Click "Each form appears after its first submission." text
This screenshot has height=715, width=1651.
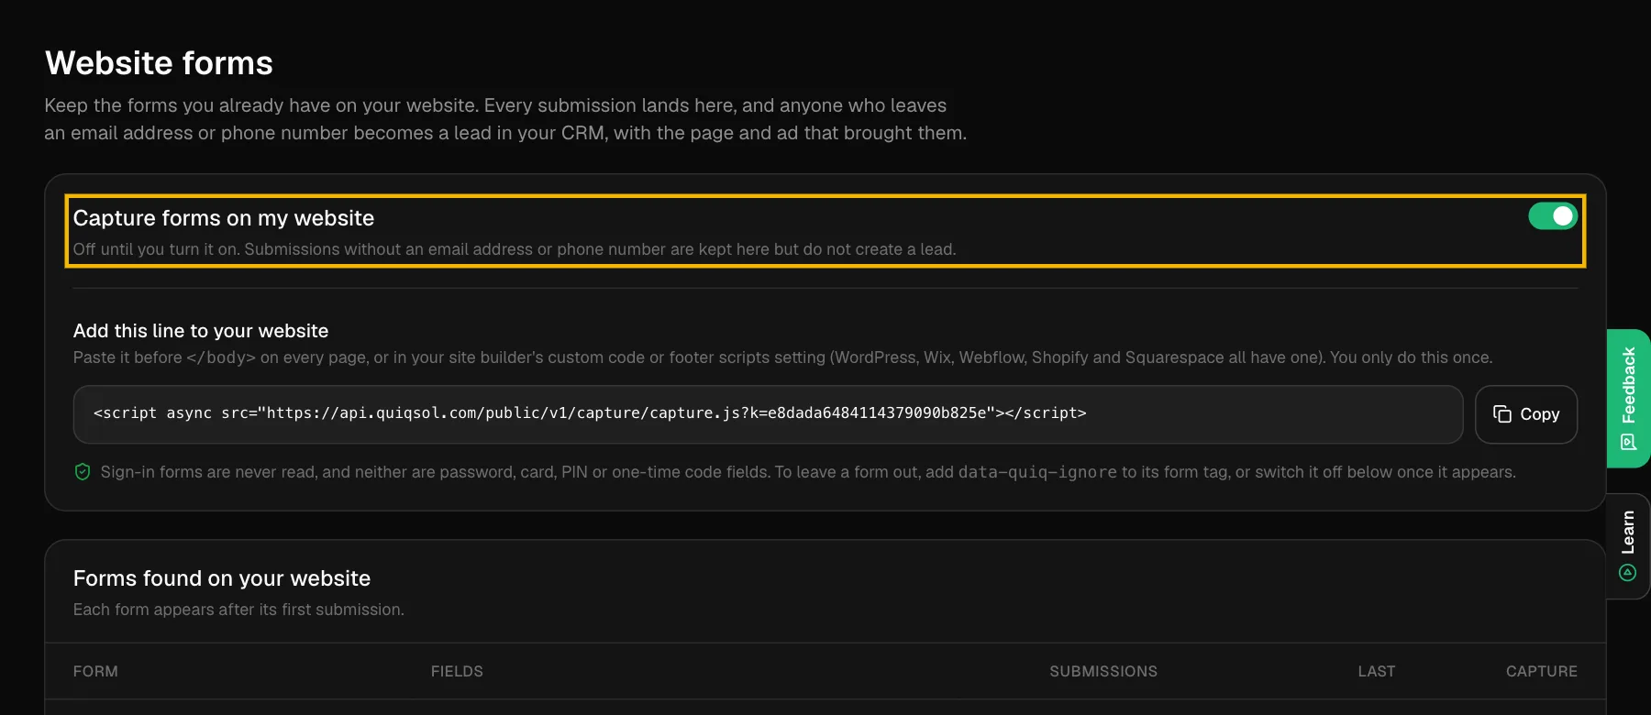(238, 610)
